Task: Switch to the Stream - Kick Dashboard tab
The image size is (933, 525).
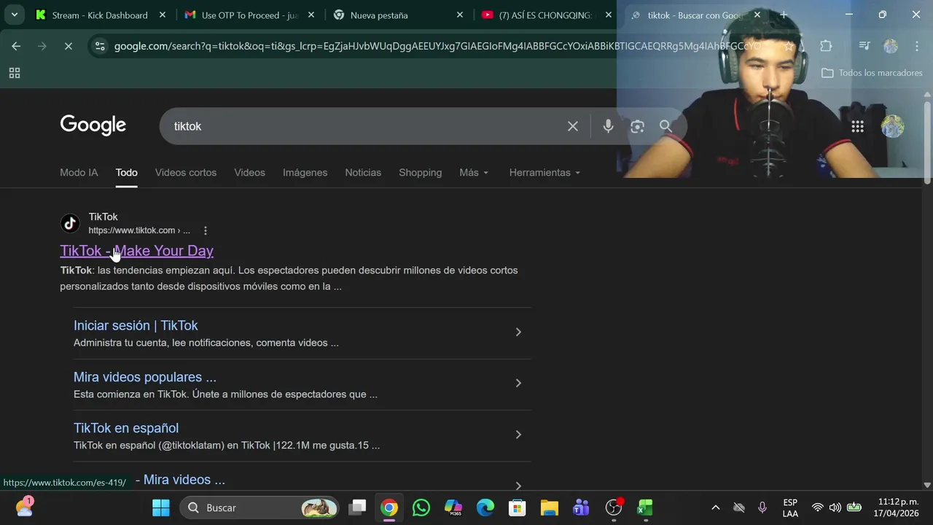Action: (100, 15)
